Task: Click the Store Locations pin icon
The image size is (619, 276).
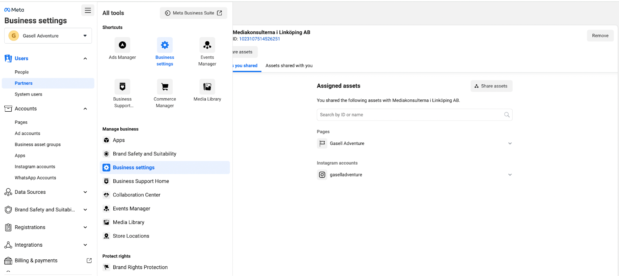Action: [x=106, y=236]
